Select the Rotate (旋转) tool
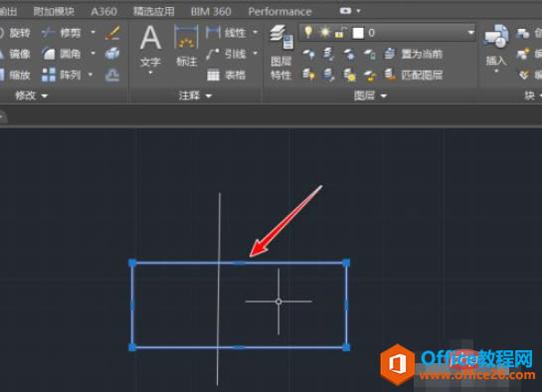Viewport: 542px width, 392px height. (x=15, y=33)
